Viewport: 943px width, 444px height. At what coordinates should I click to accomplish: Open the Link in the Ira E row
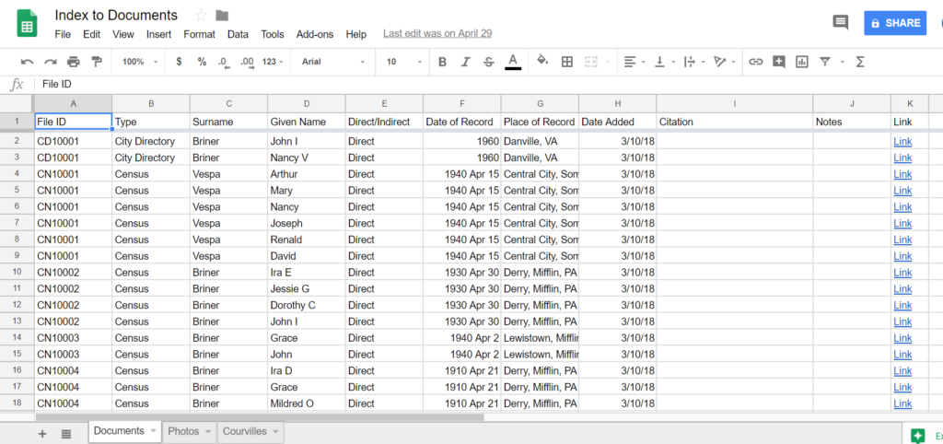point(902,272)
